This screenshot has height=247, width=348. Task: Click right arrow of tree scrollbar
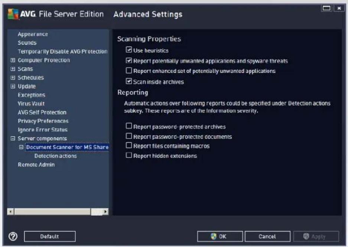point(105,211)
